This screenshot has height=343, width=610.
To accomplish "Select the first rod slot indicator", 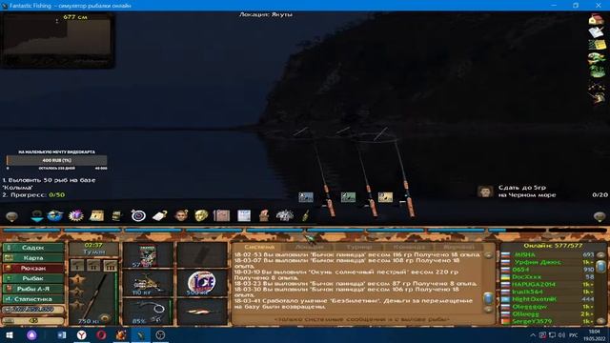I will [x=306, y=197].
